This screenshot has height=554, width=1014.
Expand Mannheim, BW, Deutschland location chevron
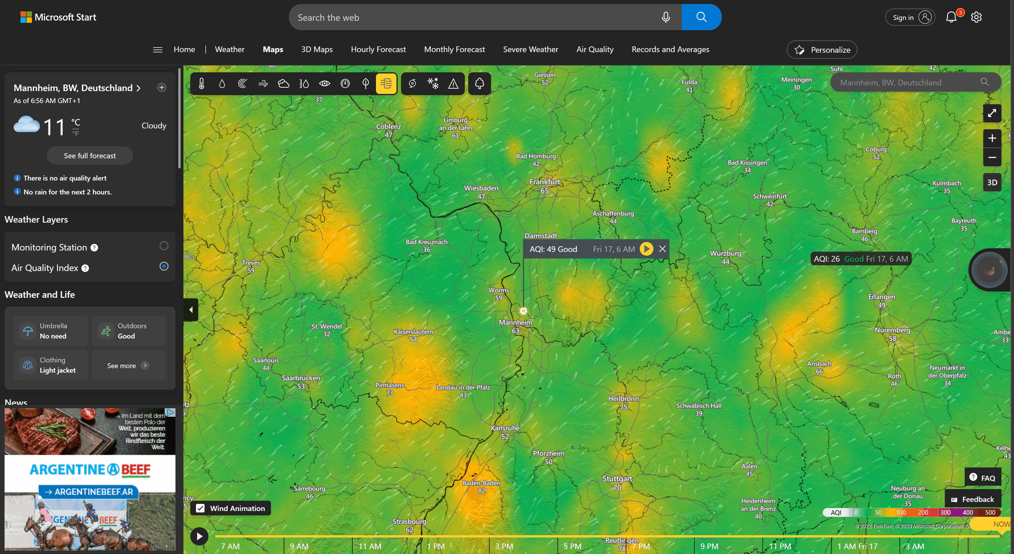tap(138, 88)
